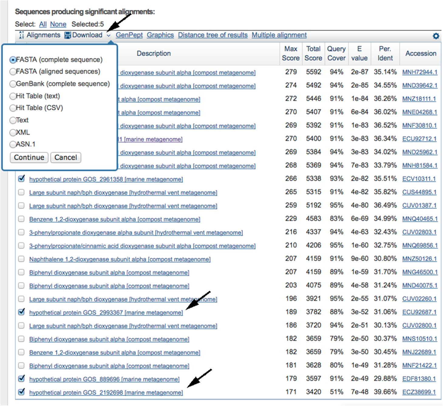Select FASTA (complete sequence) radio option
This screenshot has height=406, width=443.
pyautogui.click(x=13, y=60)
